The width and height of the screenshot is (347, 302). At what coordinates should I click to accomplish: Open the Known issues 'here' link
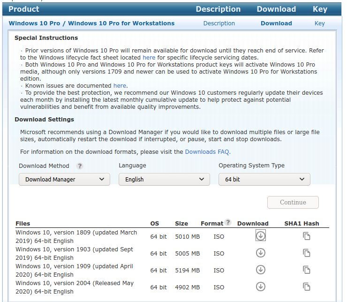click(120, 86)
